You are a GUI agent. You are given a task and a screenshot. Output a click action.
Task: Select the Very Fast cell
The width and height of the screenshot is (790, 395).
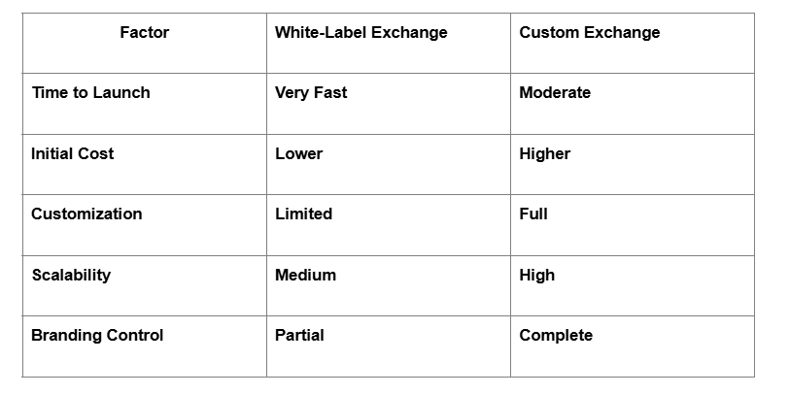click(311, 93)
